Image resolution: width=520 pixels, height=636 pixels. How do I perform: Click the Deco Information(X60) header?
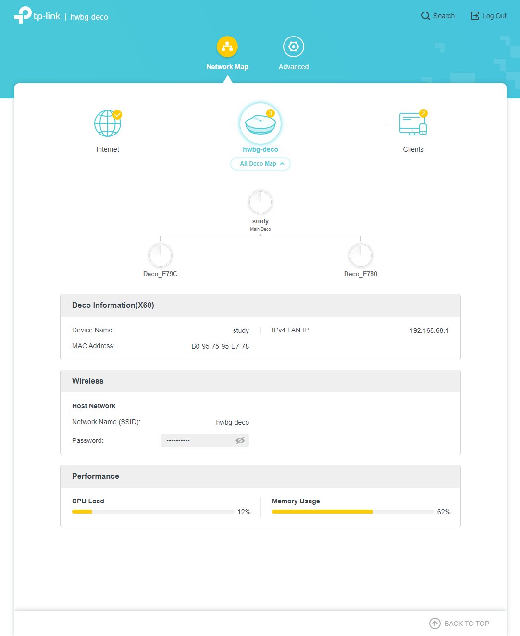pos(260,306)
